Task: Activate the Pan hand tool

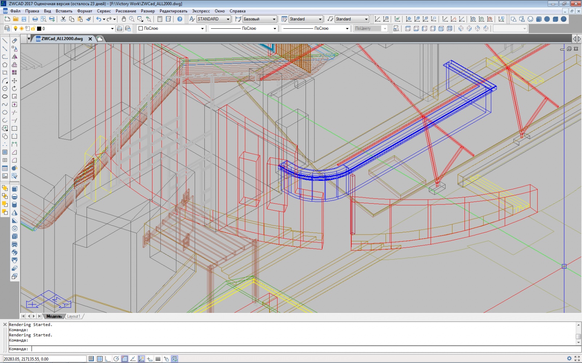Action: [124, 19]
